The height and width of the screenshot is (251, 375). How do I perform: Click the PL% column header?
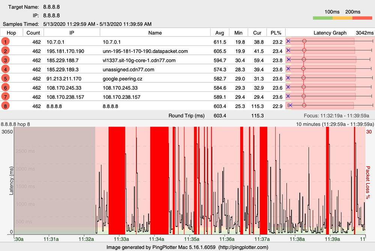tap(276, 33)
